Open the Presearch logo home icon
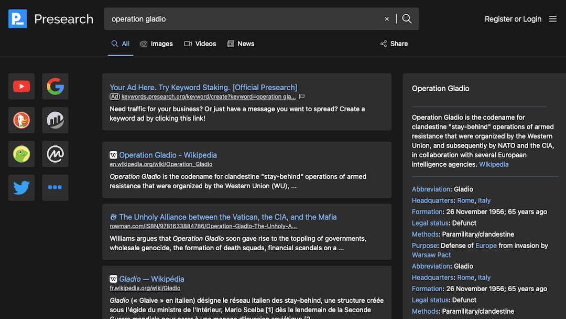The image size is (566, 319). click(18, 19)
